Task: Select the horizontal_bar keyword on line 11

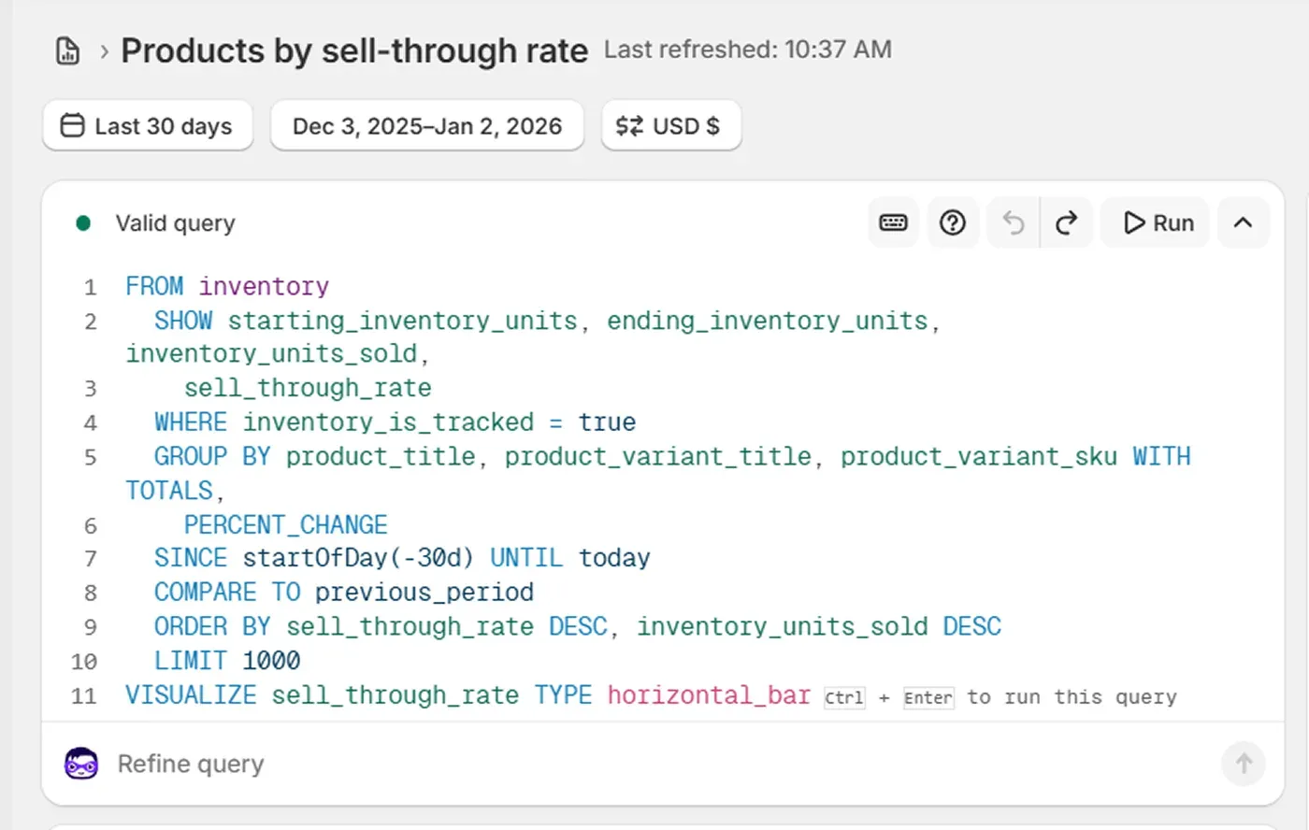Action: (708, 694)
